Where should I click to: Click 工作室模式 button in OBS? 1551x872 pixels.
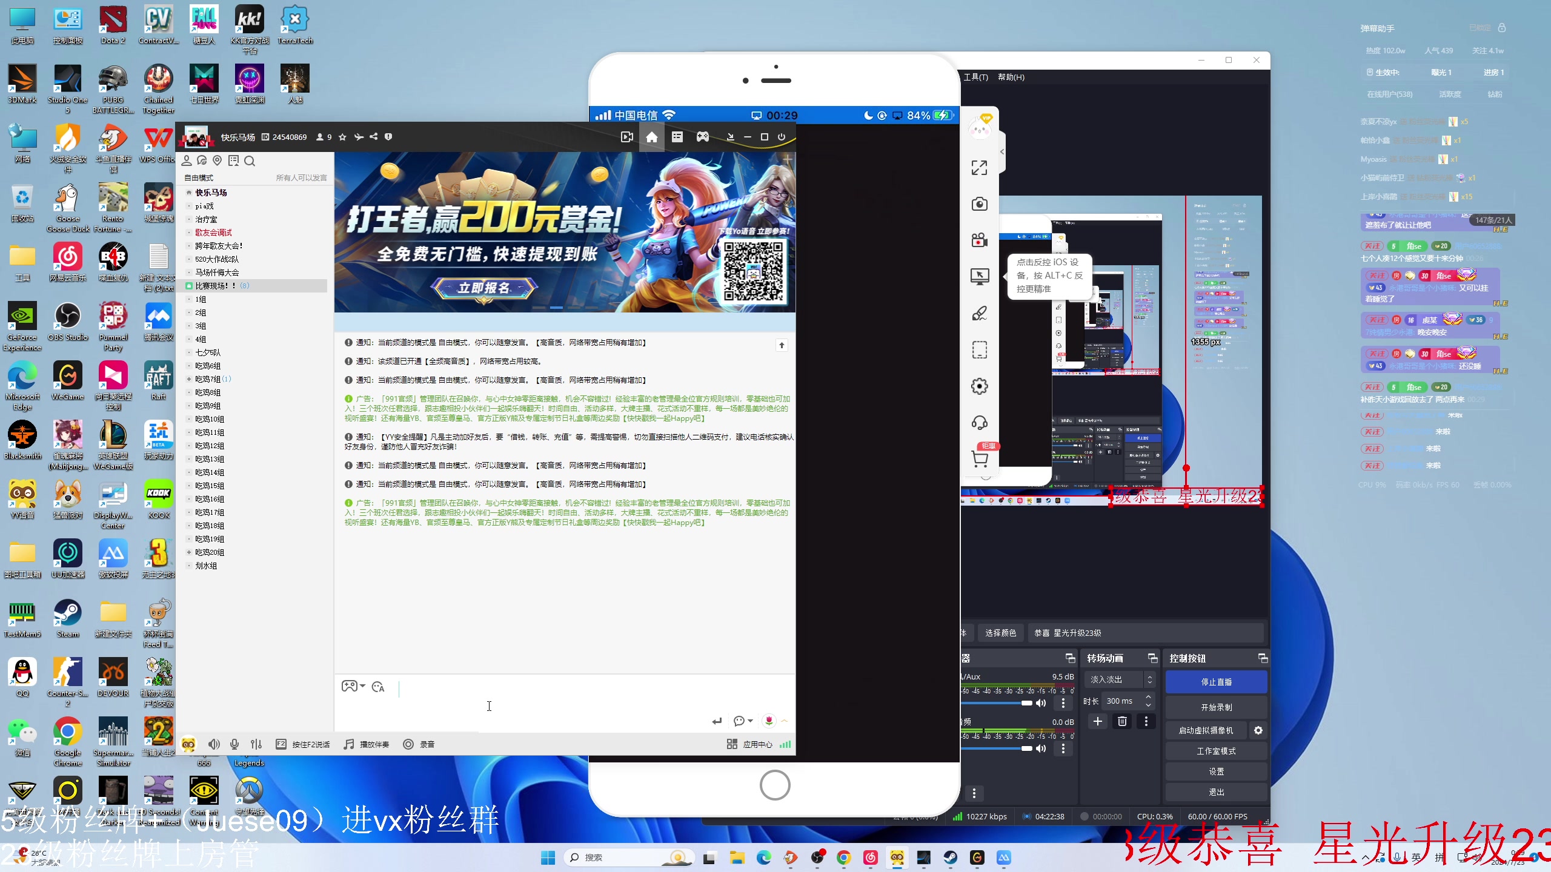[1217, 751]
